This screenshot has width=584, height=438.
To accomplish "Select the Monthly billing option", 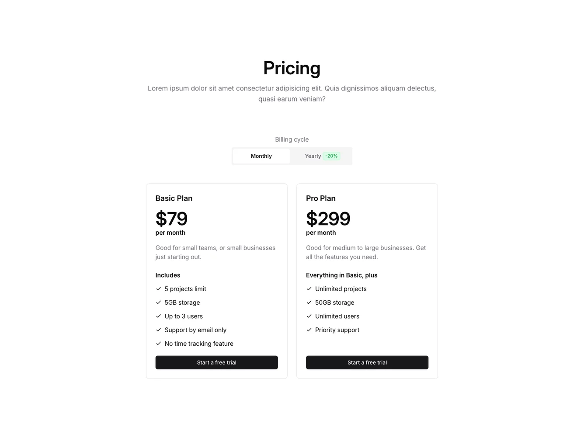I will [261, 156].
